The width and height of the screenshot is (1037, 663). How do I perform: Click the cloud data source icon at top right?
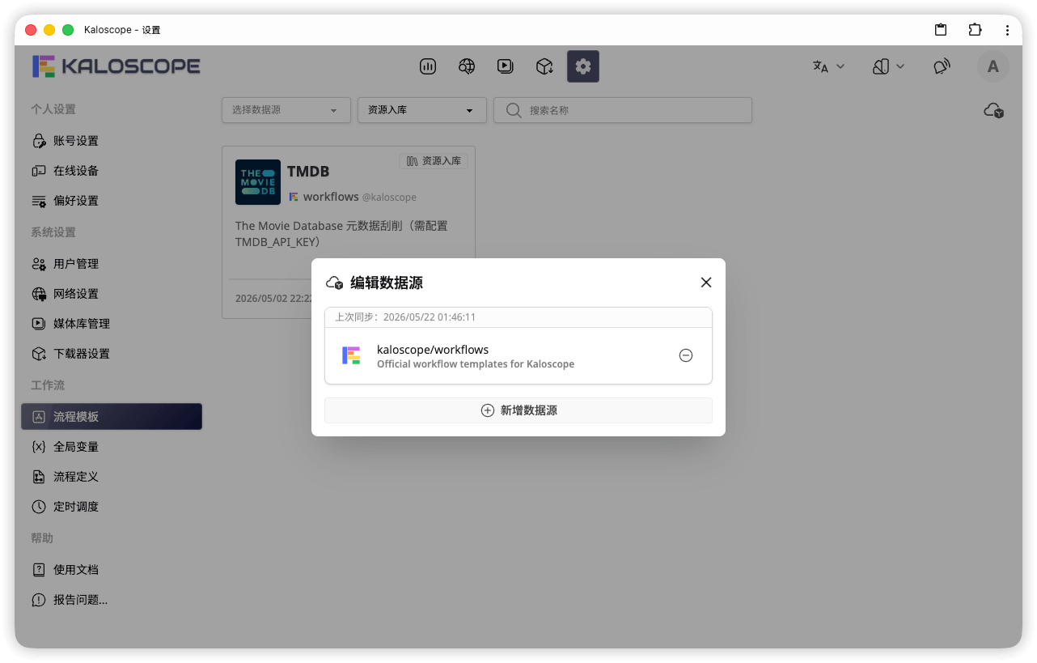point(994,110)
